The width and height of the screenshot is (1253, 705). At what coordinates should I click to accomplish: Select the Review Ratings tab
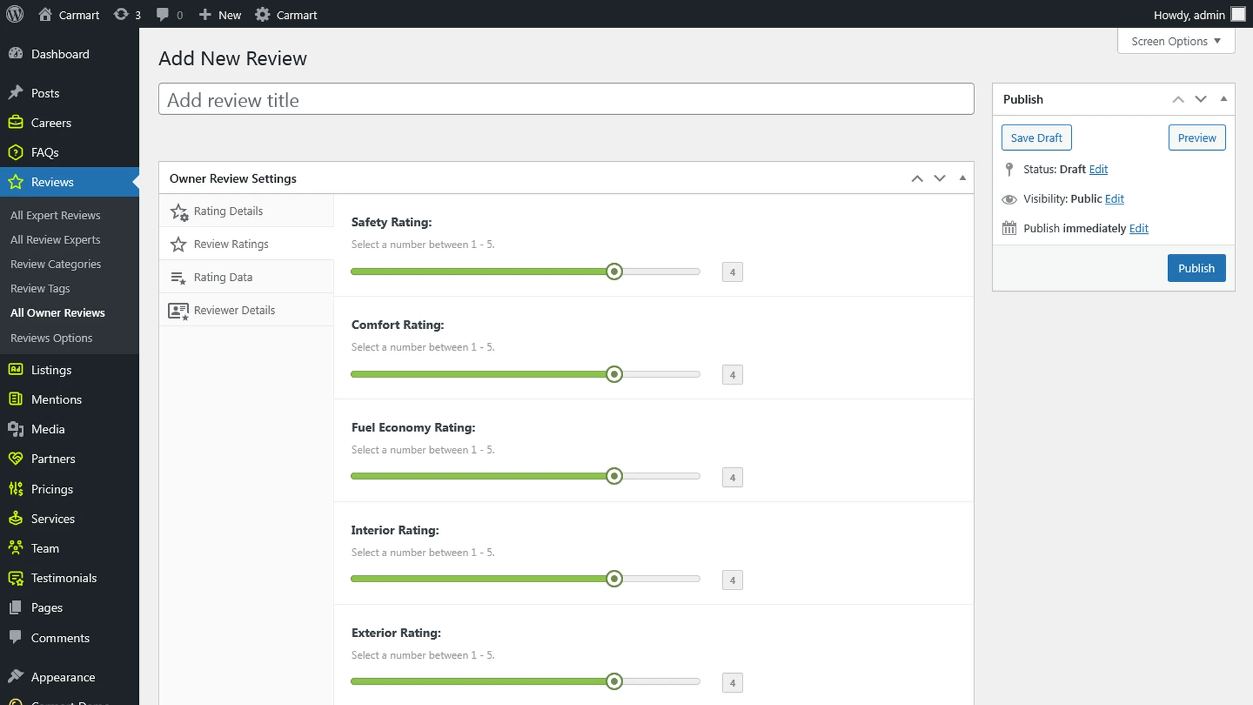246,244
